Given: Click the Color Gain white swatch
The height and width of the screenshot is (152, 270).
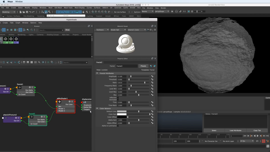Looking at the screenshot, I should [122, 114].
